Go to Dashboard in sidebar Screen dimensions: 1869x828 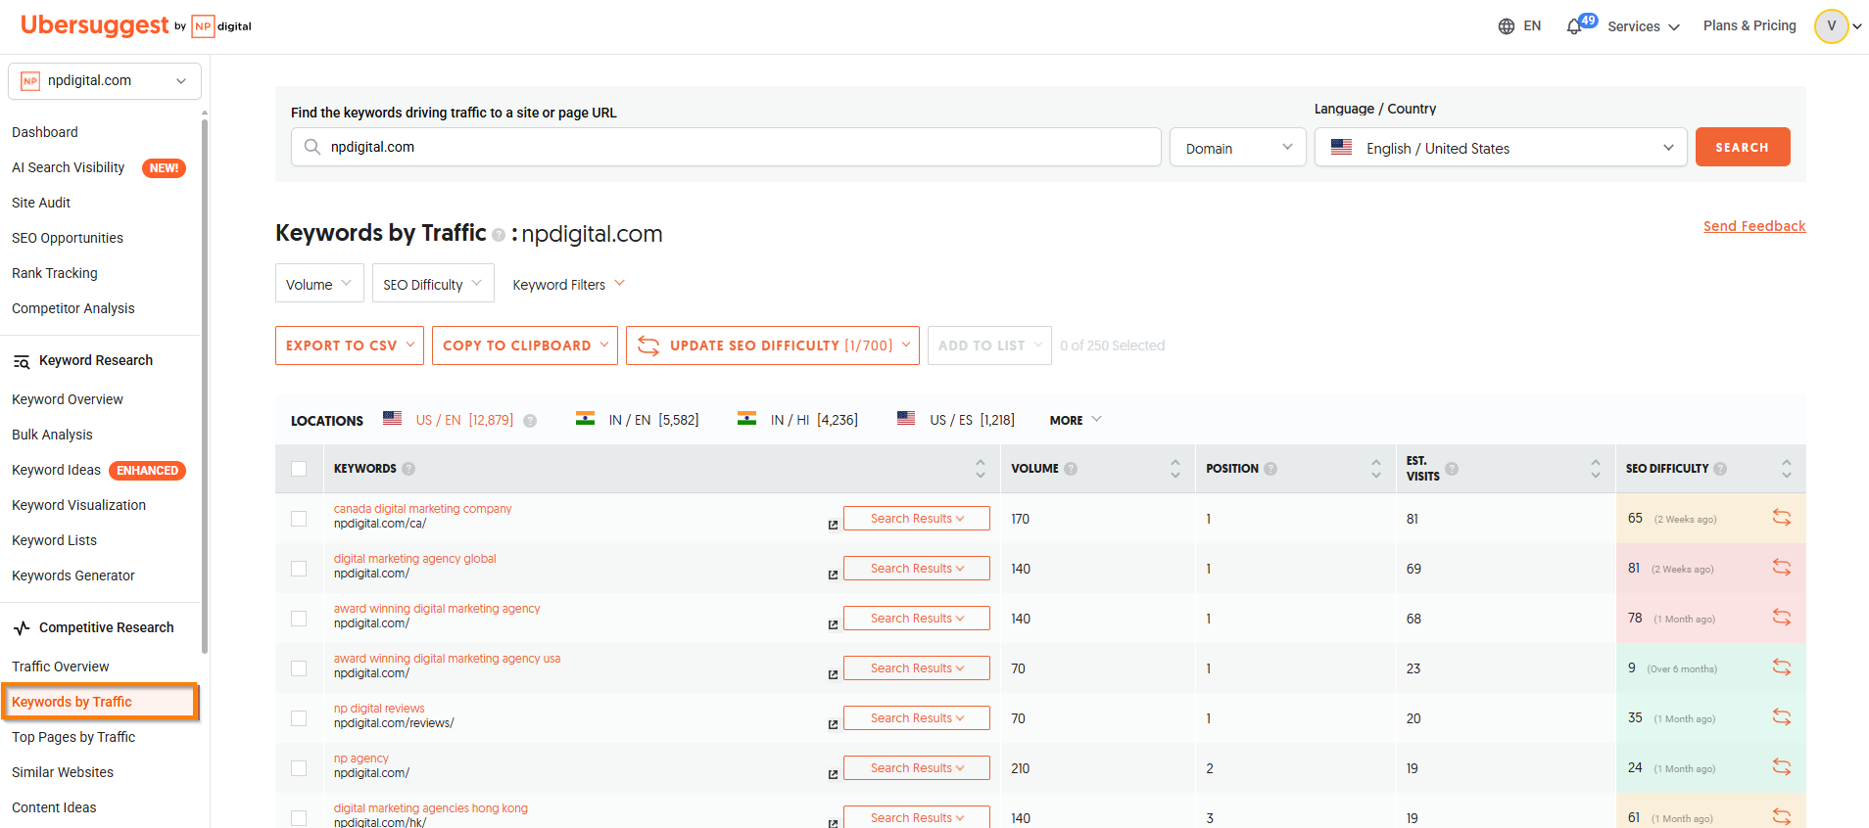click(x=45, y=132)
